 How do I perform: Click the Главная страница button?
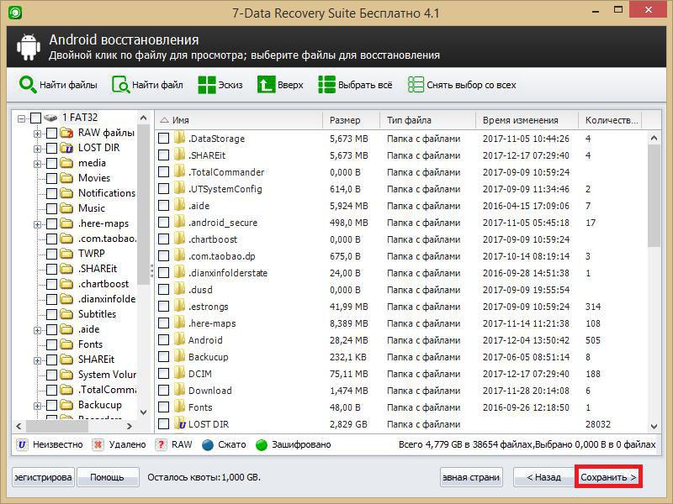[471, 476]
